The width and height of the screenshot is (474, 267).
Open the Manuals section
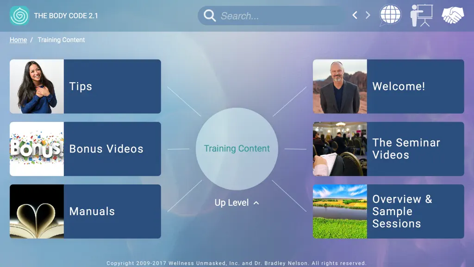(85, 211)
